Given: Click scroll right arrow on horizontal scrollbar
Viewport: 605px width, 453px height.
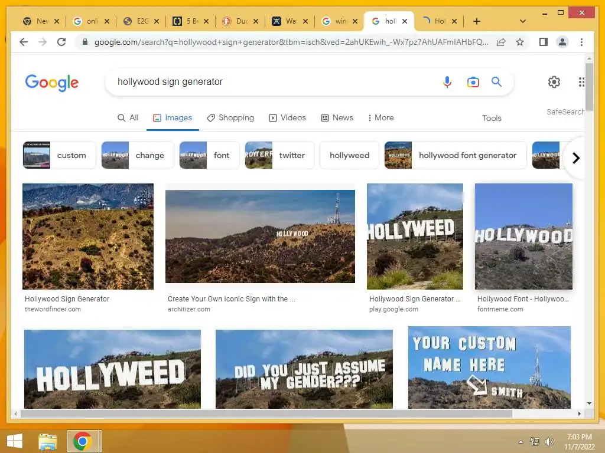Looking at the screenshot, I should tap(579, 413).
